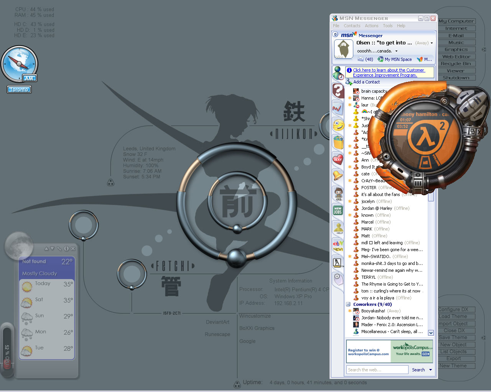
Task: Open the eBay sidebar tab
Action: 338,245
